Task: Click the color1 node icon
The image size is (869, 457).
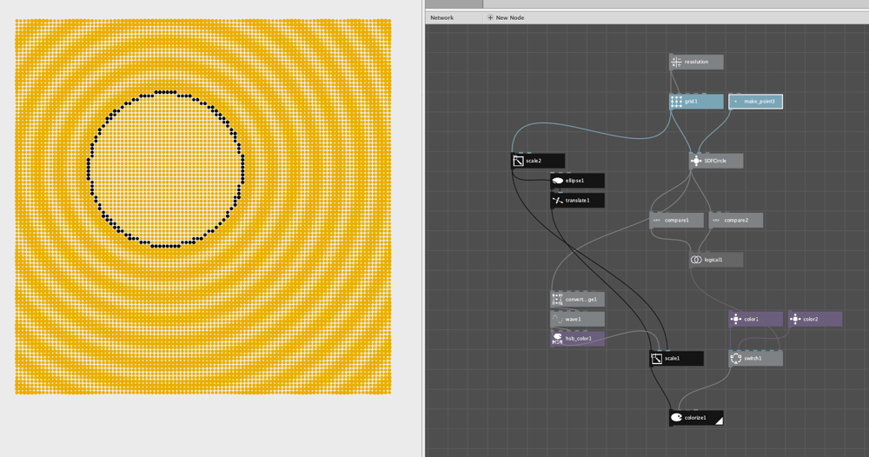Action: pyautogui.click(x=736, y=319)
